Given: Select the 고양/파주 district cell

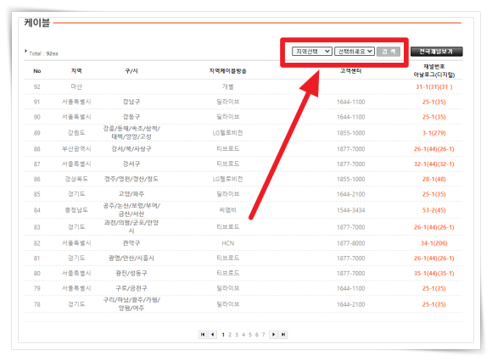Looking at the screenshot, I should [x=131, y=194].
